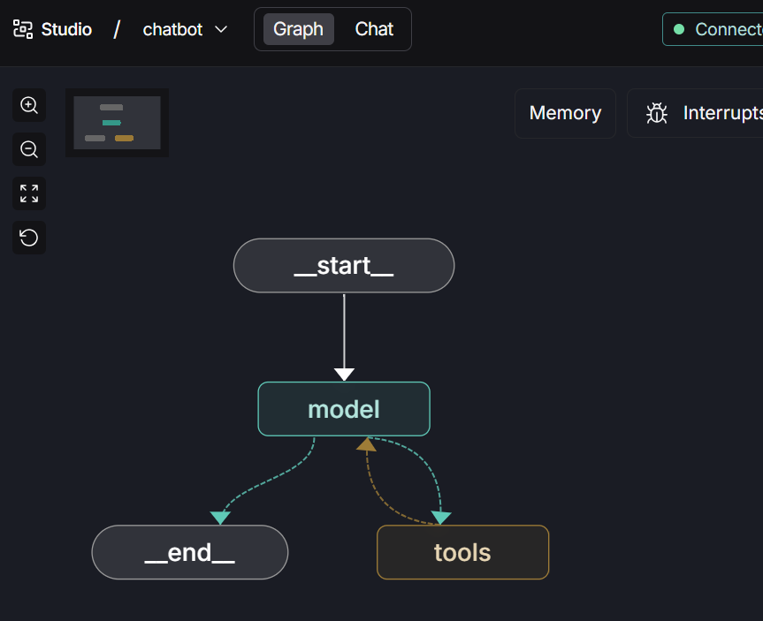Click the green connection status dot
763x621 pixels.
pyautogui.click(x=679, y=29)
